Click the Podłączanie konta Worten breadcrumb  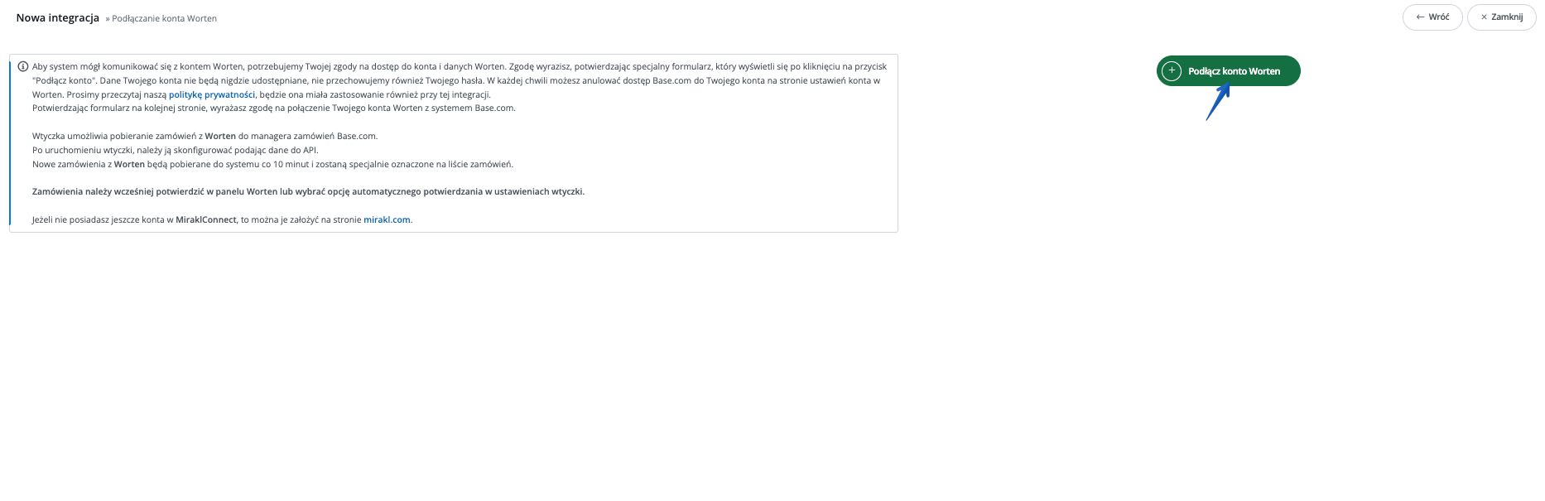pyautogui.click(x=161, y=18)
